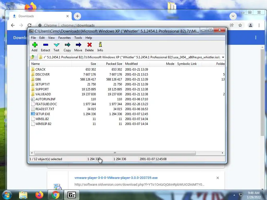
Task: Expand the 7-Zip address path dropdown
Action: click(223, 57)
